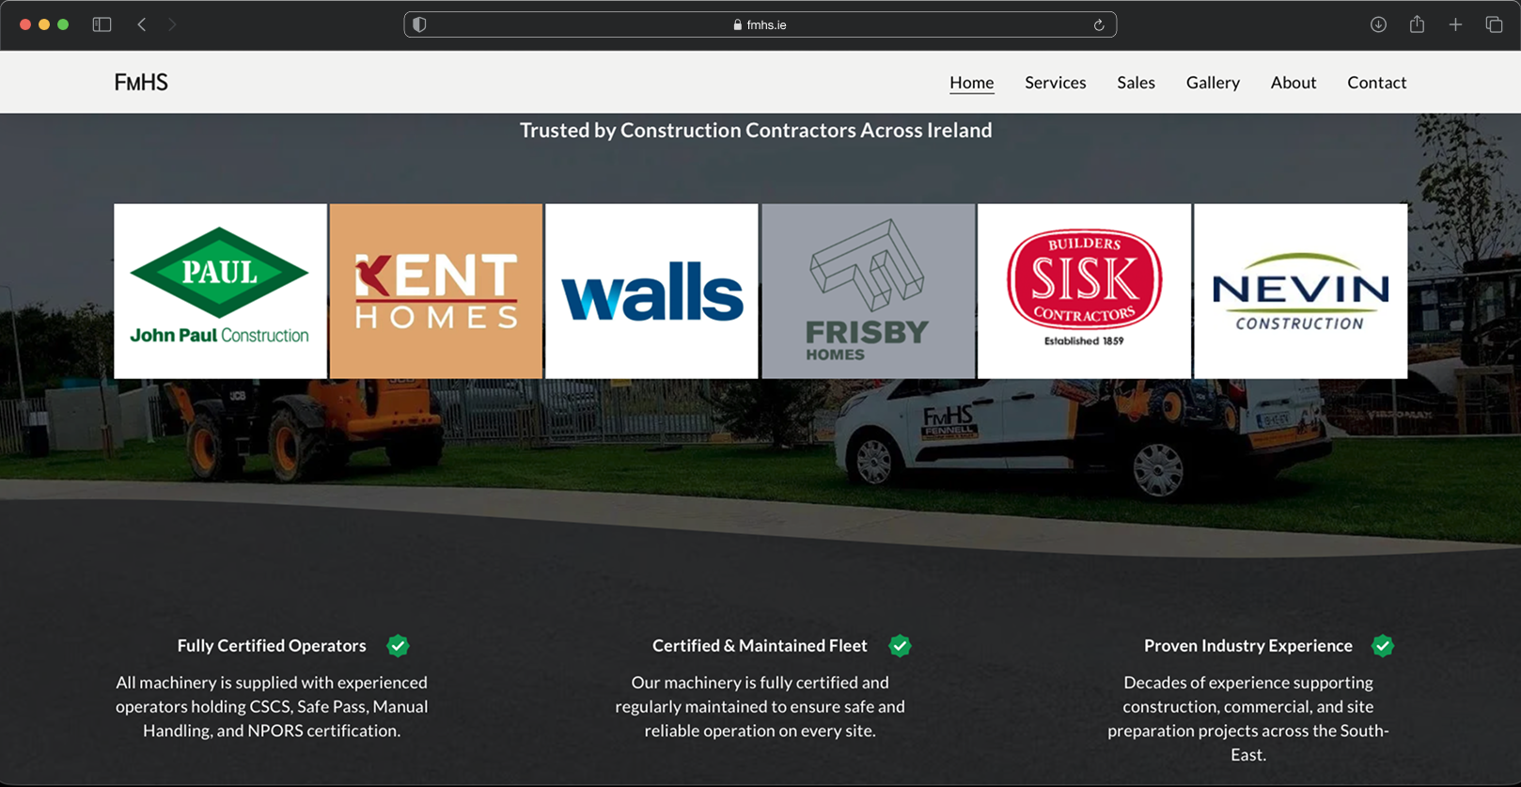Image resolution: width=1521 pixels, height=787 pixels.
Task: Click the 'Certified & Maintained Fleet' heading
Action: coord(760,646)
